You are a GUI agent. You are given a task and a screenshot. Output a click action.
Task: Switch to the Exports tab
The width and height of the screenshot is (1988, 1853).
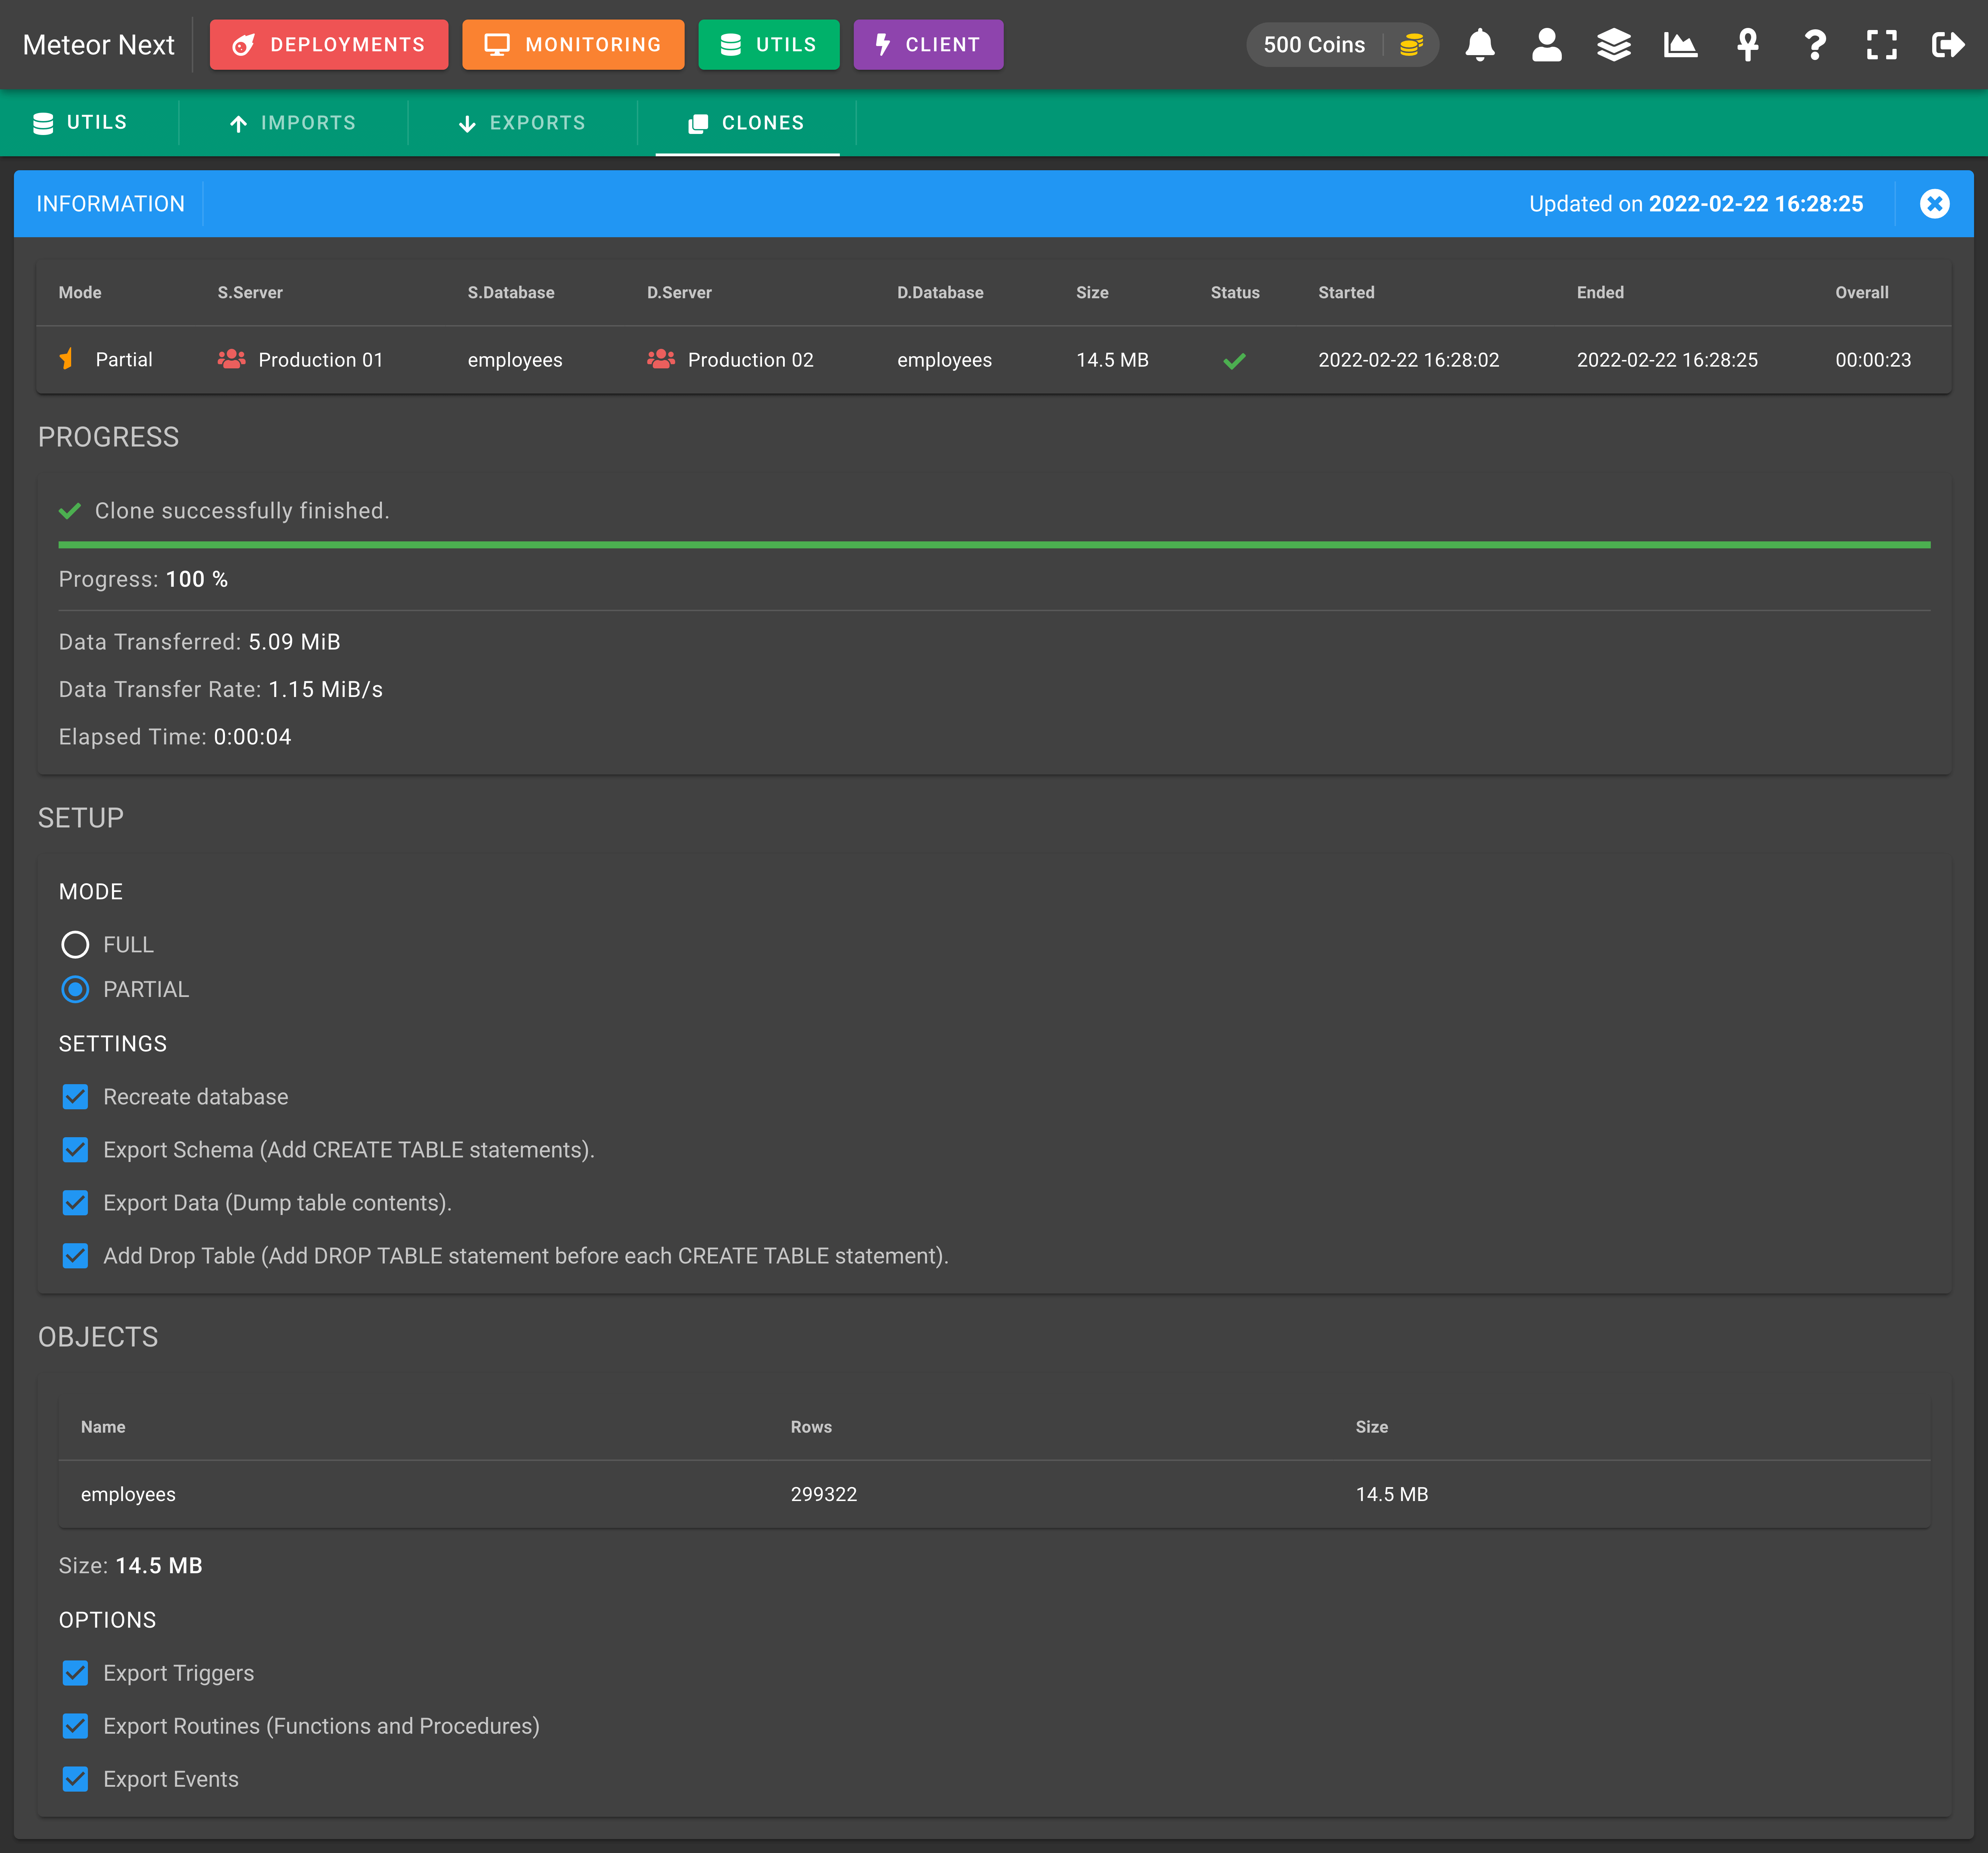pos(522,123)
